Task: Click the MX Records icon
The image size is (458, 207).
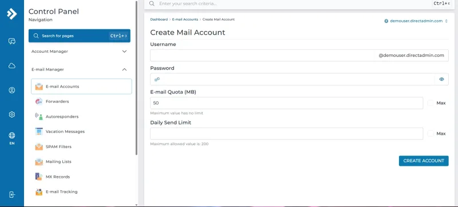Action: pyautogui.click(x=39, y=177)
